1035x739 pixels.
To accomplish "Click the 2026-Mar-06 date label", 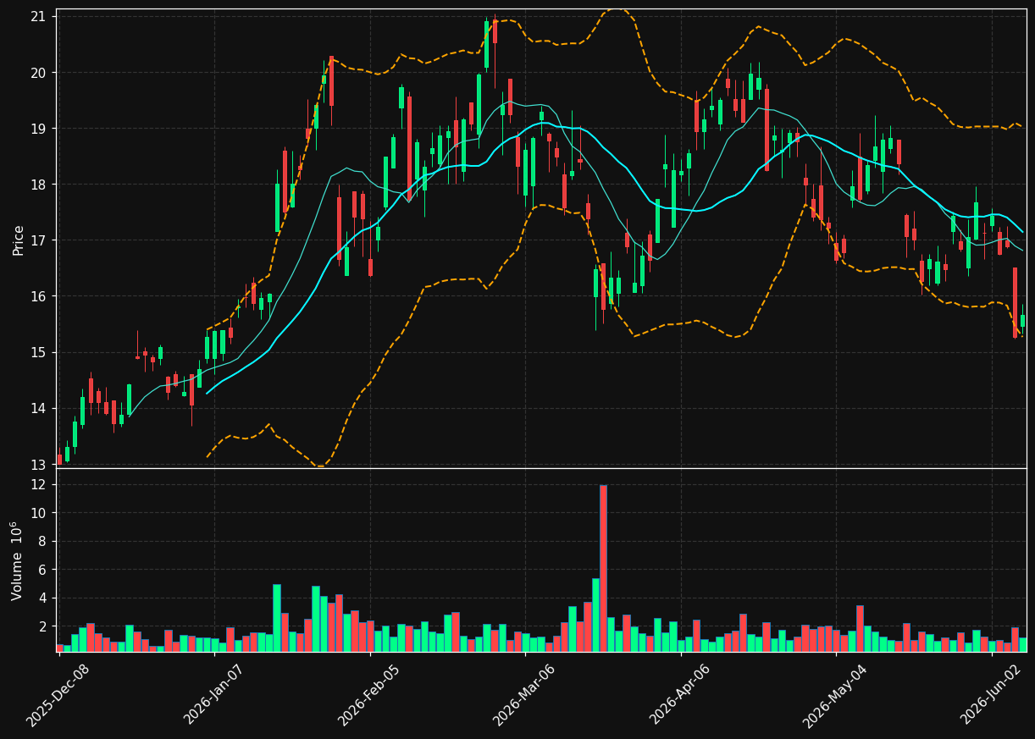I will [524, 696].
